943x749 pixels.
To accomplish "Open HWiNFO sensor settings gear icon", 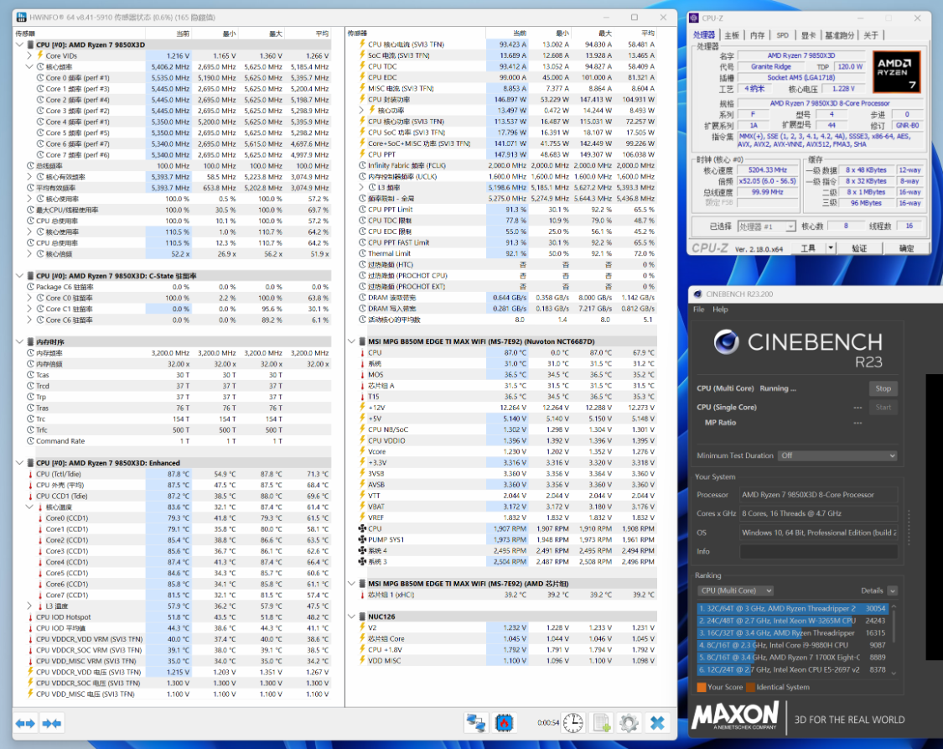I will [x=629, y=722].
